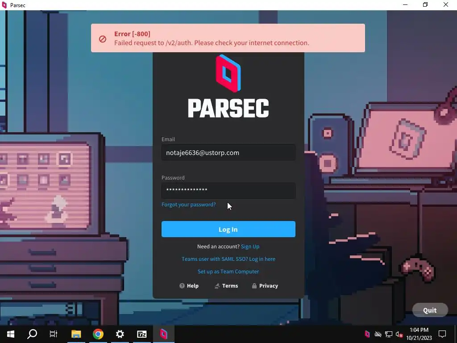This screenshot has width=457, height=343.
Task: Click the Error -800 notification banner
Action: pos(228,38)
